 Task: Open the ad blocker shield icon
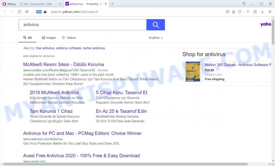pos(234,12)
